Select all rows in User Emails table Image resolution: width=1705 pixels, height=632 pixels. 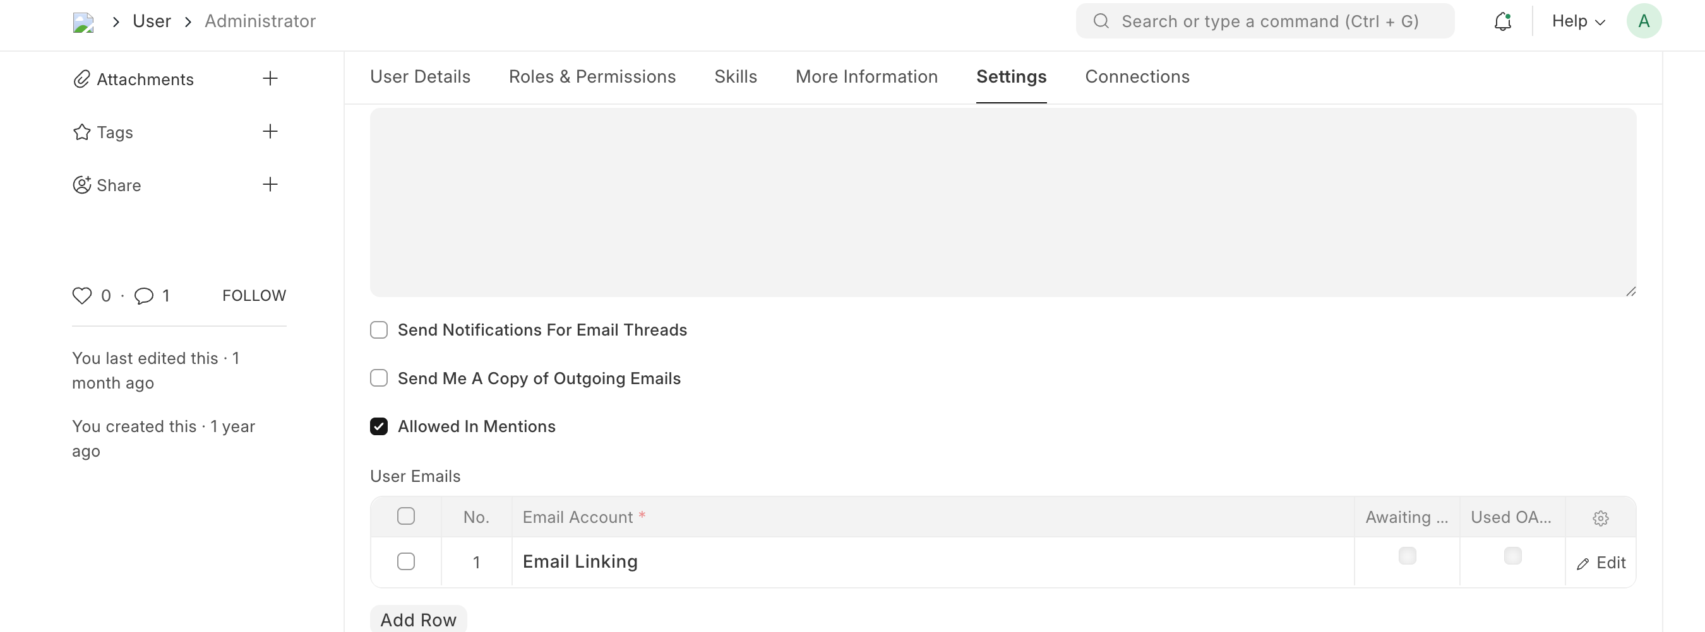(x=406, y=517)
